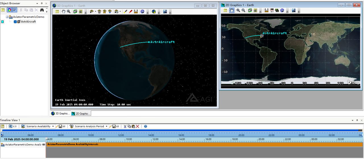Collapse the AviatorParametricDemo tree node
The height and width of the screenshot is (159, 364).
tap(7, 17)
